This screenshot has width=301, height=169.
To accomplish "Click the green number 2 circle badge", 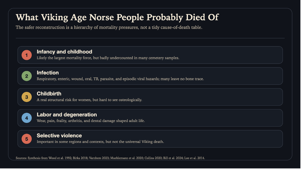I will (26, 76).
